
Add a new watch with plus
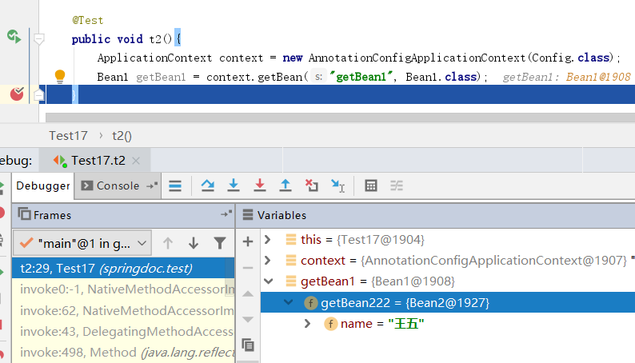coord(248,241)
